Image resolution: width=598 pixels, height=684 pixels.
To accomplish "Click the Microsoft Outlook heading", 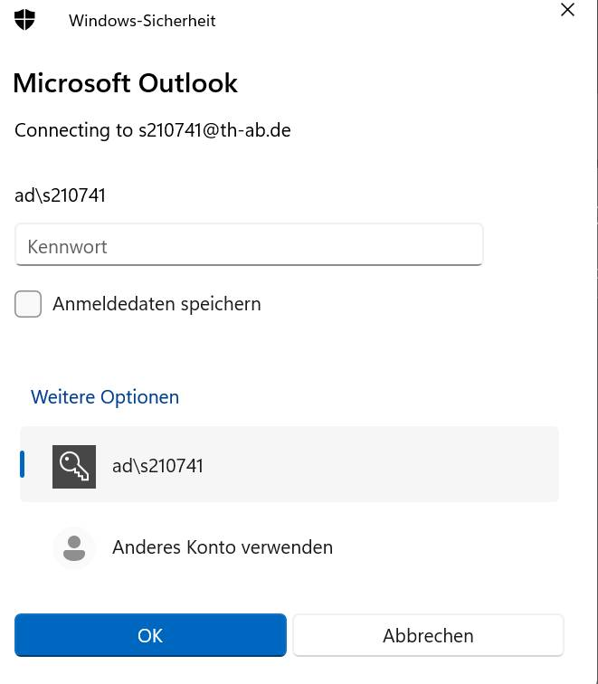I will pos(125,83).
